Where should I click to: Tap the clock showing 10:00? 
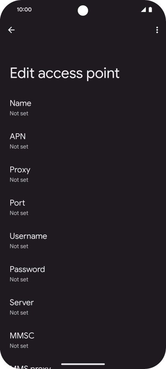[24, 9]
